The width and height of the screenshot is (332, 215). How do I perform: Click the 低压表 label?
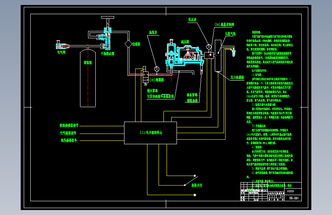point(193,20)
